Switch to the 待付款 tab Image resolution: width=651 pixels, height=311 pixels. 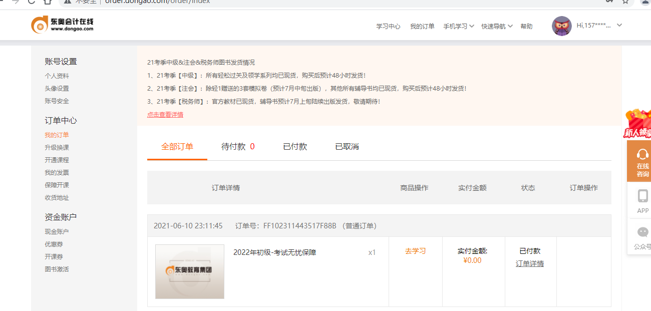[238, 147]
